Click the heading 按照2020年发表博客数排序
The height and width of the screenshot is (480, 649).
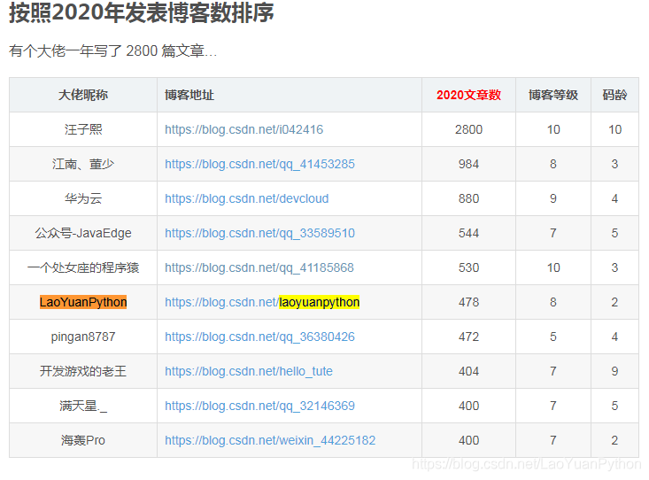[x=141, y=12]
